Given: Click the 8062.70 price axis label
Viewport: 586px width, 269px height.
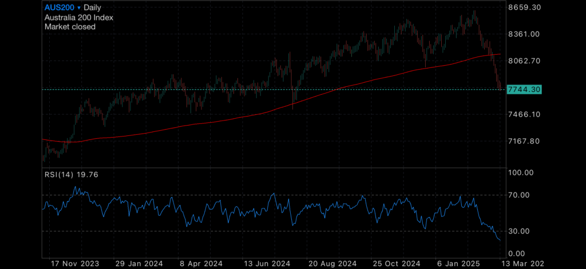Looking at the screenshot, I should pos(525,61).
